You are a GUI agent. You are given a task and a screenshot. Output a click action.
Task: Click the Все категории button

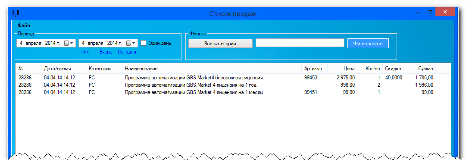pyautogui.click(x=220, y=44)
